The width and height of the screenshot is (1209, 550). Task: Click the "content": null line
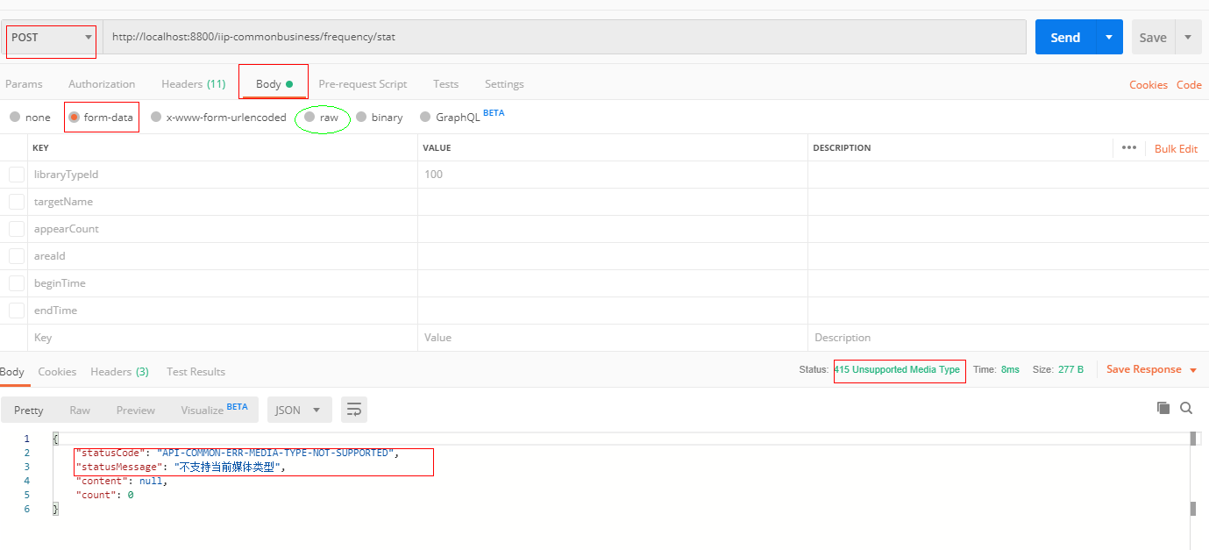point(121,481)
